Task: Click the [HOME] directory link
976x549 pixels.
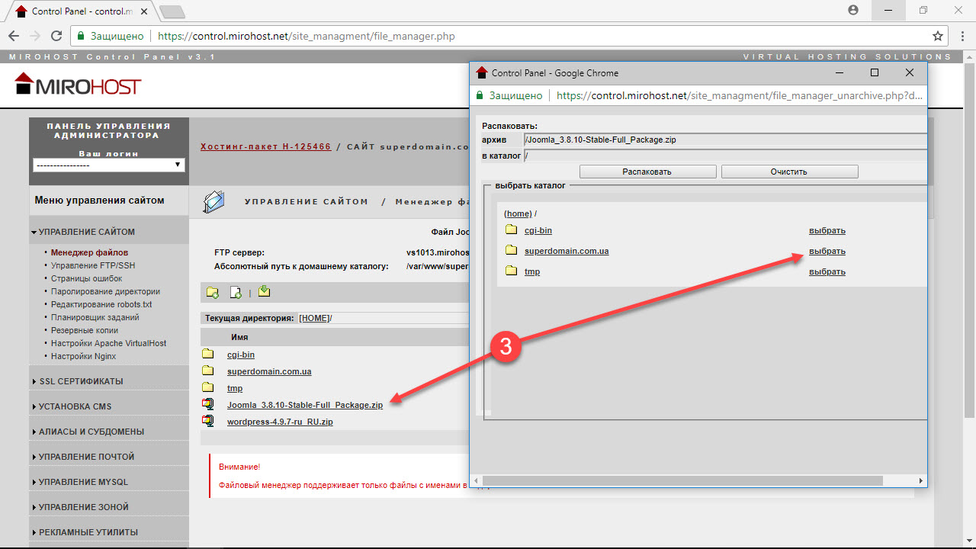Action: click(x=314, y=318)
